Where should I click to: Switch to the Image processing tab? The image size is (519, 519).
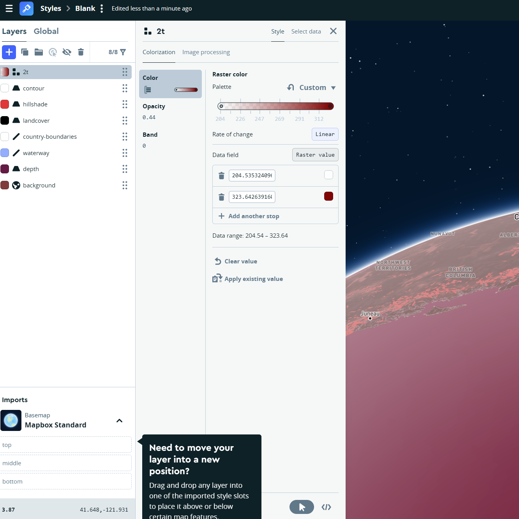coord(206,52)
